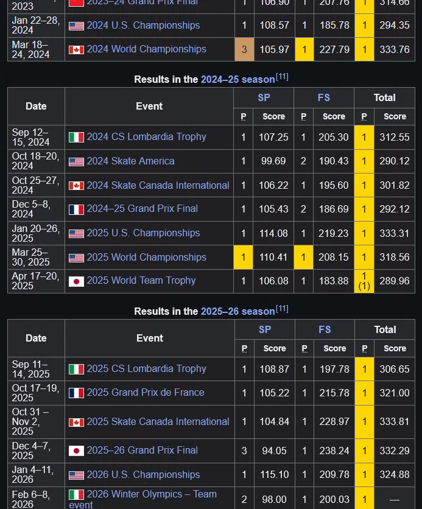Screen dimensions: 422x509
Task: Click the Italy flag beside 2024 CS Lombardia Trophy
Action: point(76,138)
